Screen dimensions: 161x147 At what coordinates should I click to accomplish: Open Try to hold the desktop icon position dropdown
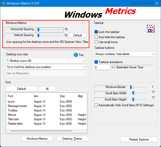tap(46, 67)
